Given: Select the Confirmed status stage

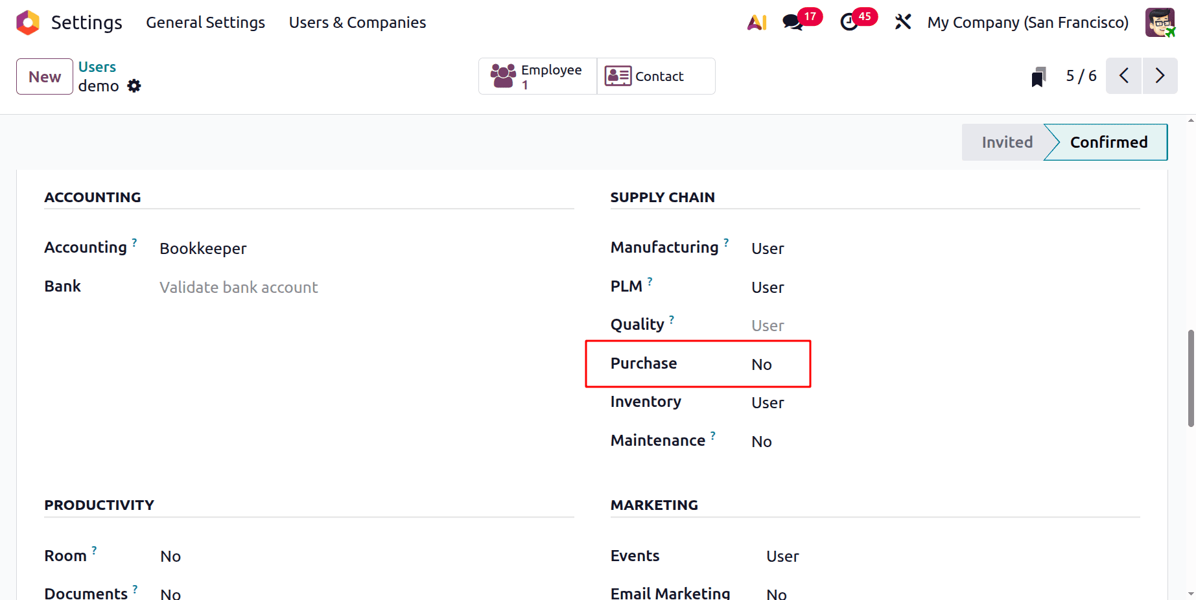Looking at the screenshot, I should pos(1108,142).
